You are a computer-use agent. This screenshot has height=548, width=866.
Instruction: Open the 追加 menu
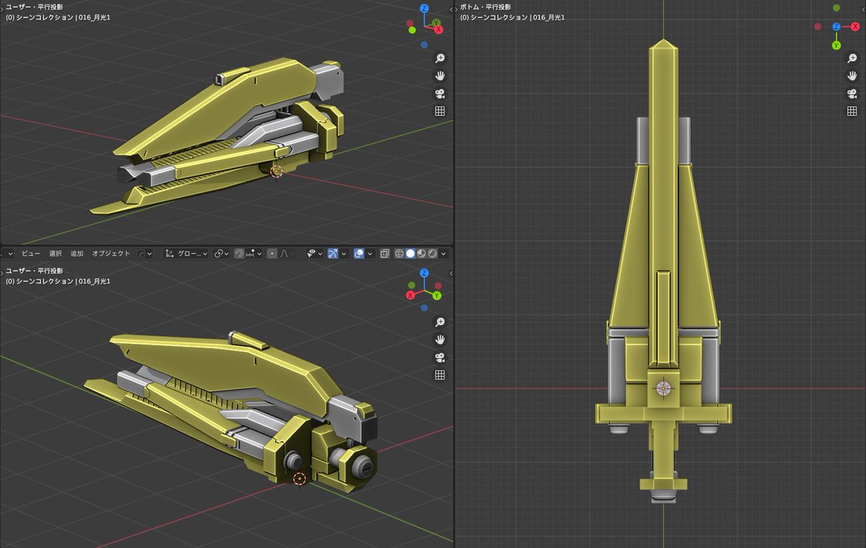pyautogui.click(x=76, y=254)
